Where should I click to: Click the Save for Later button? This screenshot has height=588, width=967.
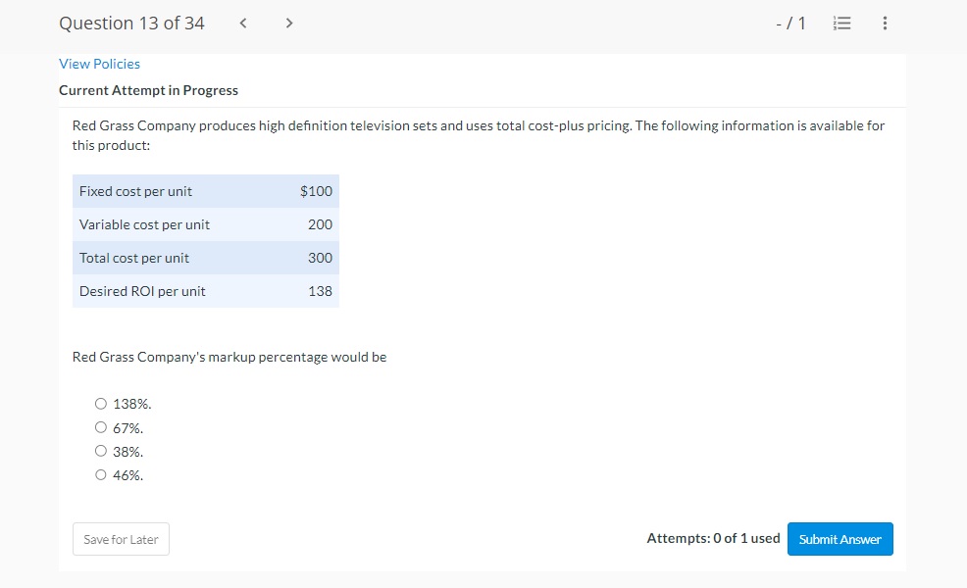[x=121, y=539]
